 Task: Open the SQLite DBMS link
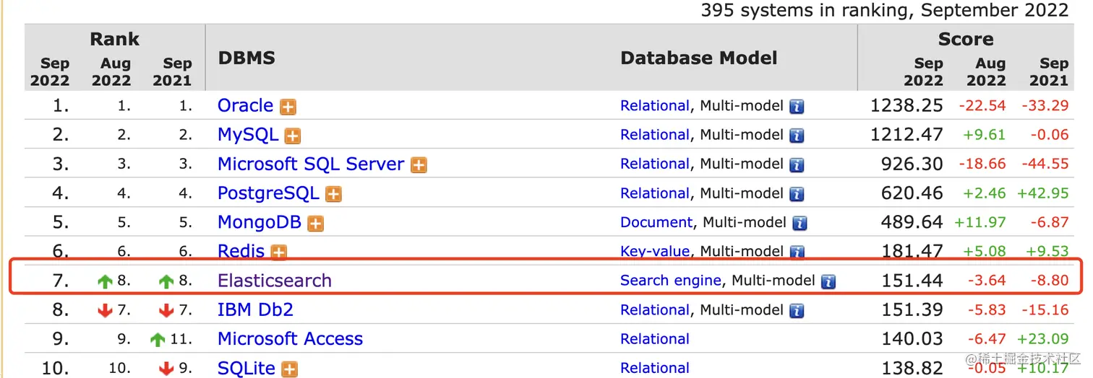(x=247, y=368)
